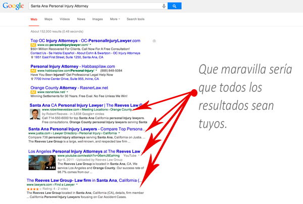Switch to the Images tab
This screenshot has width=303, height=204.
click(x=97, y=19)
